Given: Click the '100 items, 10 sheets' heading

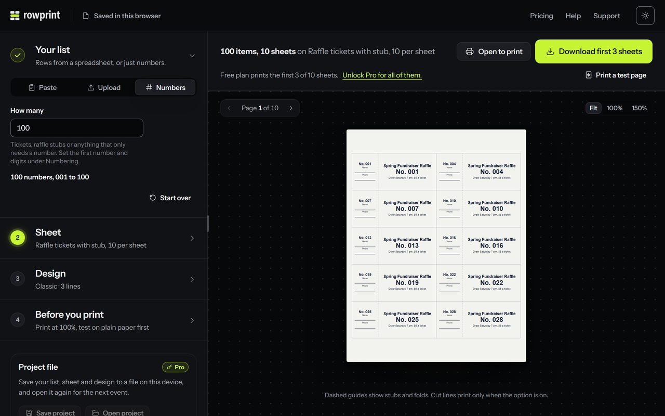Looking at the screenshot, I should coord(258,51).
